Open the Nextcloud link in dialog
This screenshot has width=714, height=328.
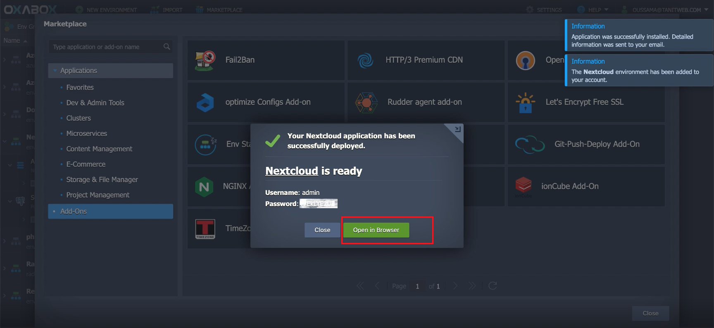(x=292, y=171)
